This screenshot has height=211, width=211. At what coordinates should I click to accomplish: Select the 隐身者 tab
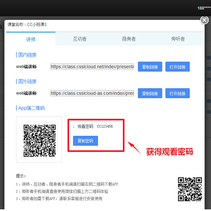tap(129, 39)
